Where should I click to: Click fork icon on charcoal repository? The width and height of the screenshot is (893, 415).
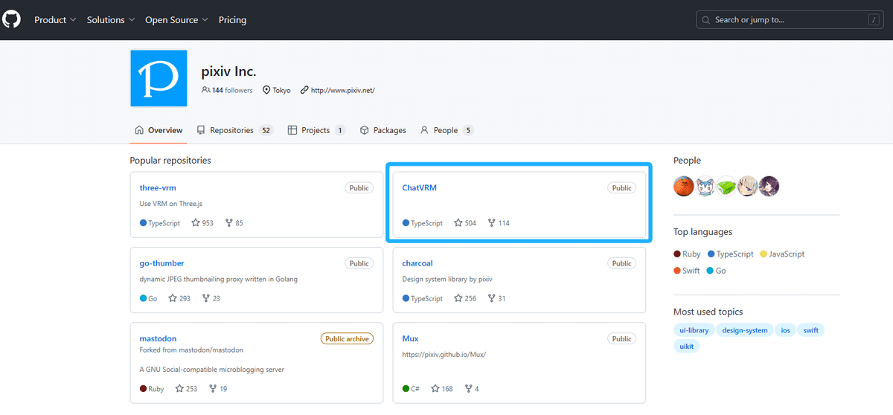point(491,298)
